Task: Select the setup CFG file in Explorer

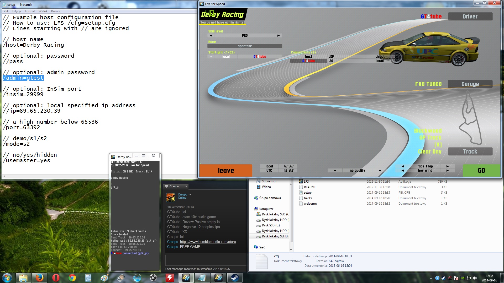Action: (x=308, y=193)
